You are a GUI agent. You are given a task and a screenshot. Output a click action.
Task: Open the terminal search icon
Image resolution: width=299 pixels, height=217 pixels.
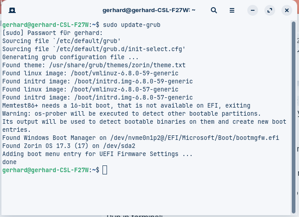(214, 10)
